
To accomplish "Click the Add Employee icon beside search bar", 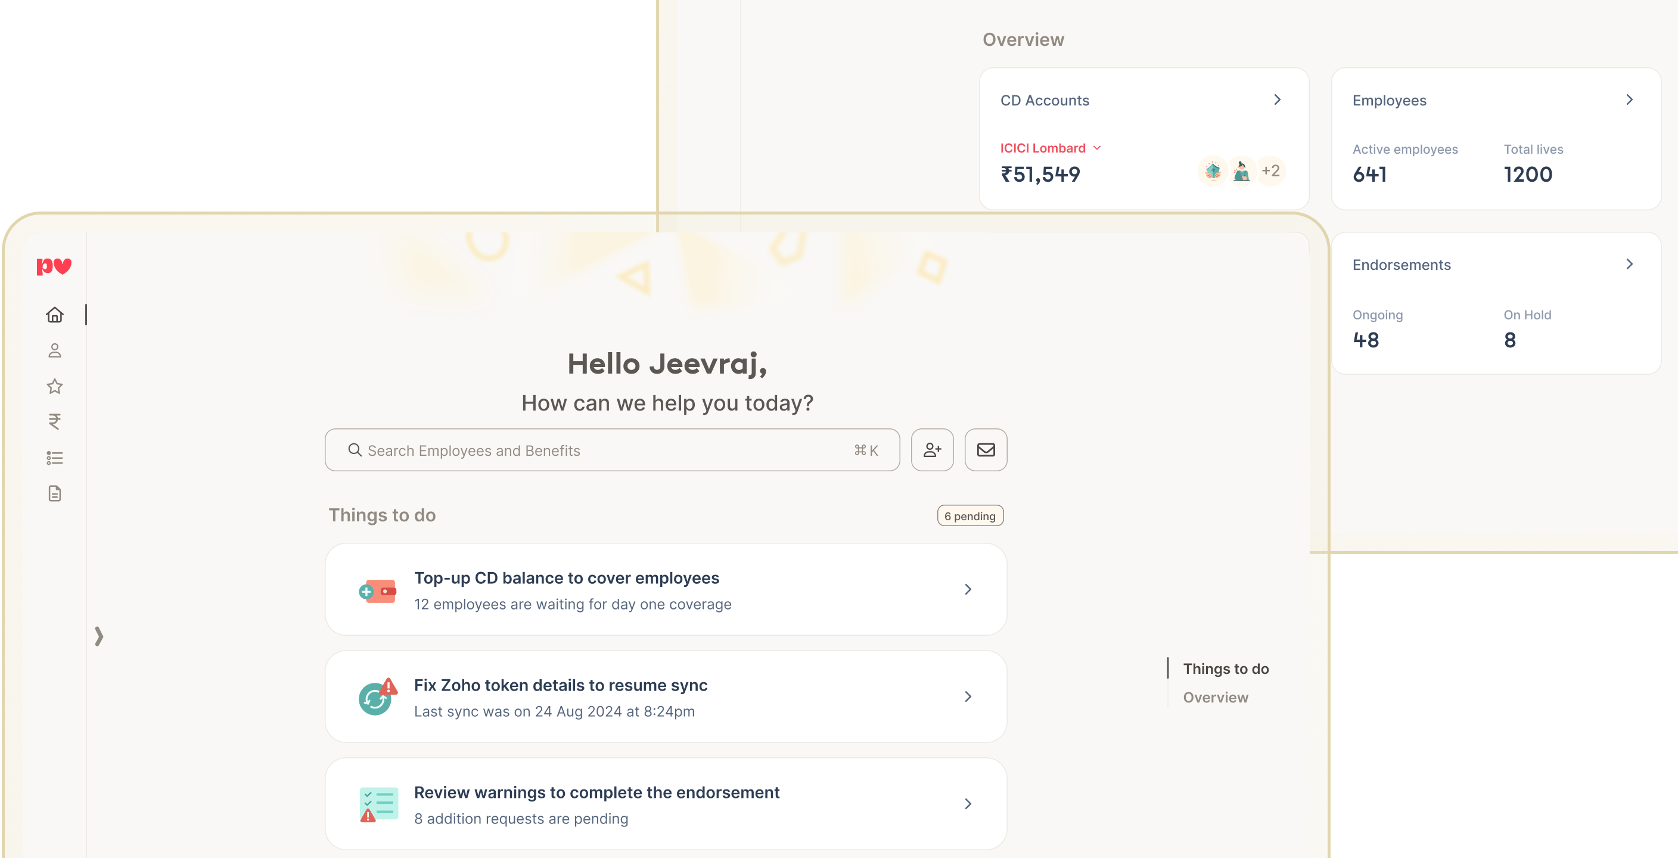I will pyautogui.click(x=931, y=450).
